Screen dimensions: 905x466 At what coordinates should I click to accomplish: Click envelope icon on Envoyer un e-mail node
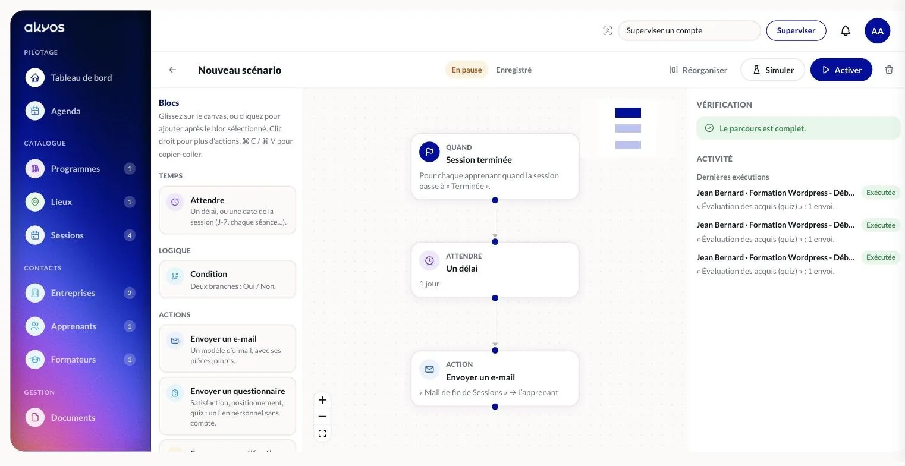(x=429, y=369)
